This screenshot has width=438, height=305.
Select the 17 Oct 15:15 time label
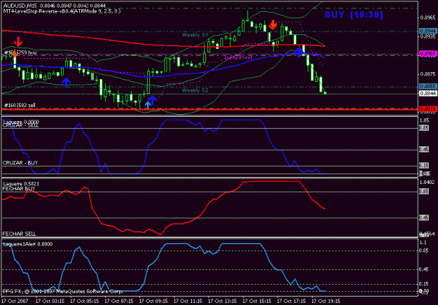256,301
